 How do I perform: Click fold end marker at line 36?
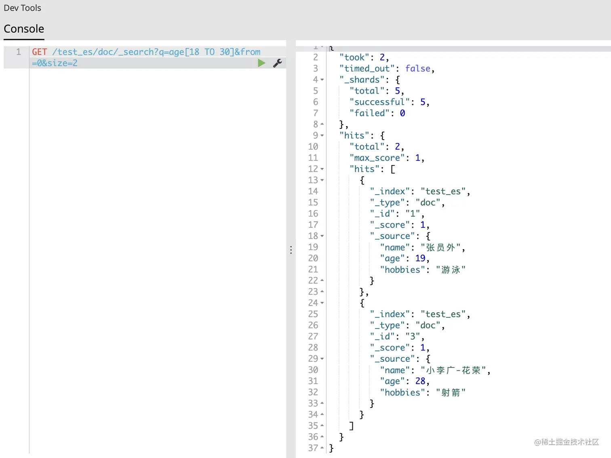click(322, 437)
